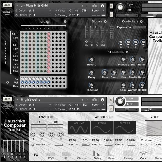Go to next instrument in Plug Hits Grid header

pos(87,6)
